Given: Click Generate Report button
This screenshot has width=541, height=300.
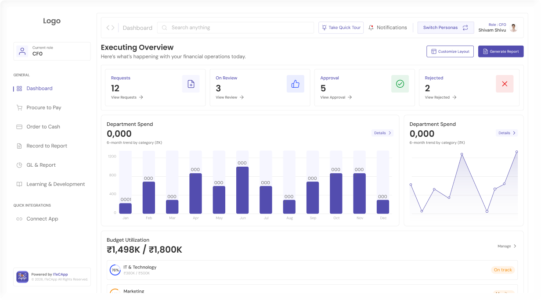Looking at the screenshot, I should (x=501, y=51).
